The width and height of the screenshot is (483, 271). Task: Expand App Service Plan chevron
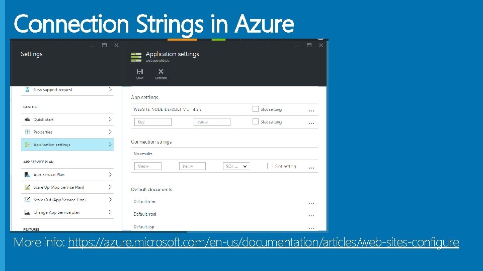click(x=110, y=175)
